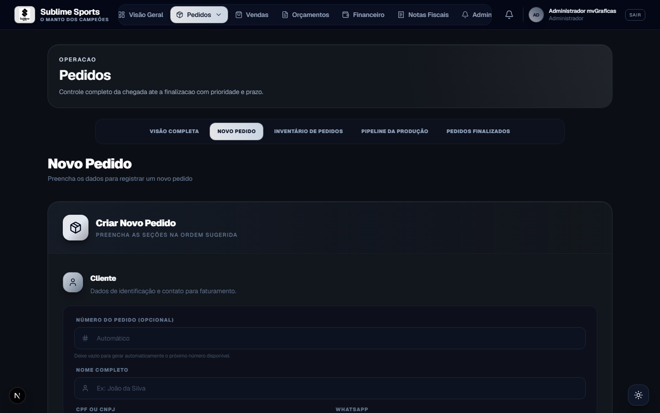Open the Financeiro section

[x=363, y=15]
